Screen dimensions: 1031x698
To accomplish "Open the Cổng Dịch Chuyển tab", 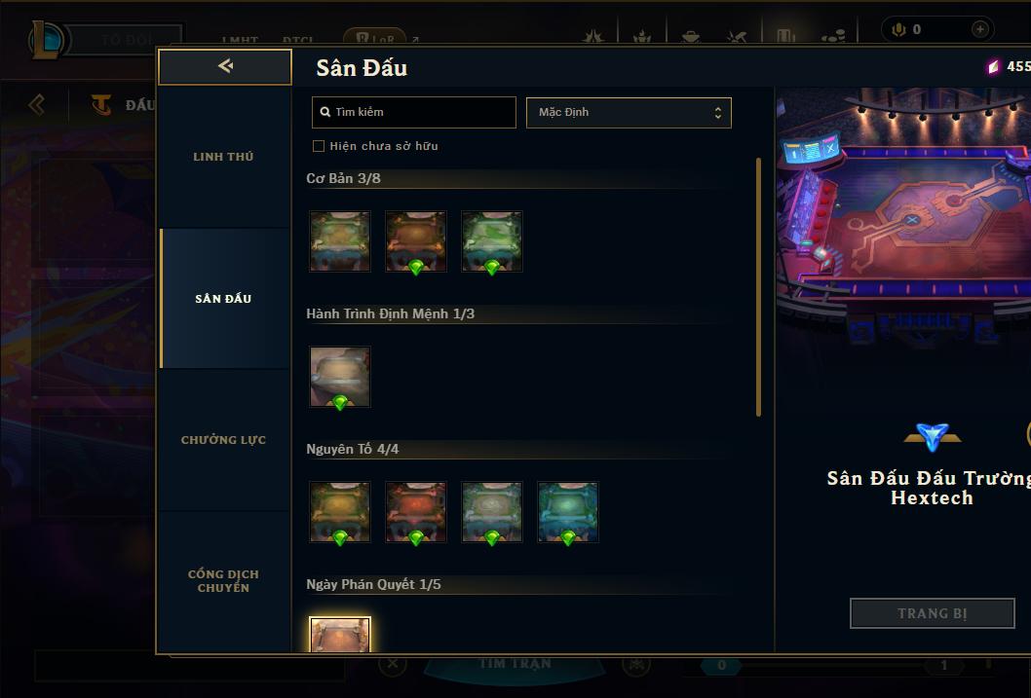I will pos(223,581).
